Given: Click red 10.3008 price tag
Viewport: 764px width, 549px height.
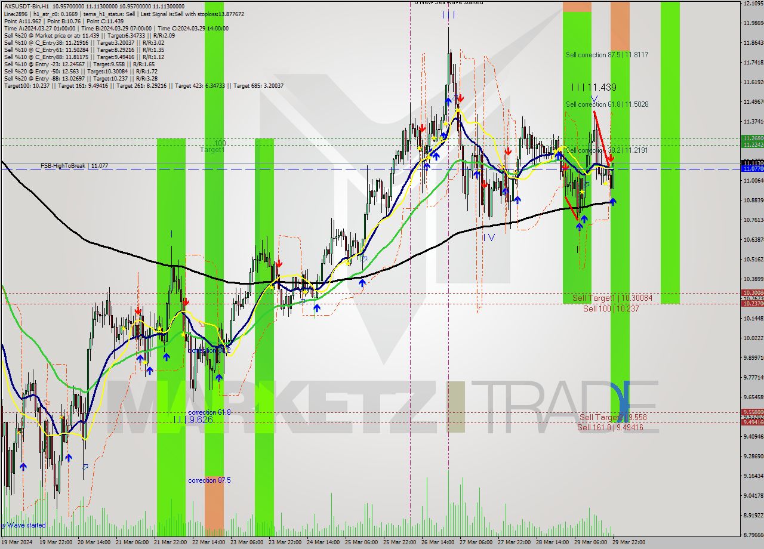Looking at the screenshot, I should [752, 293].
